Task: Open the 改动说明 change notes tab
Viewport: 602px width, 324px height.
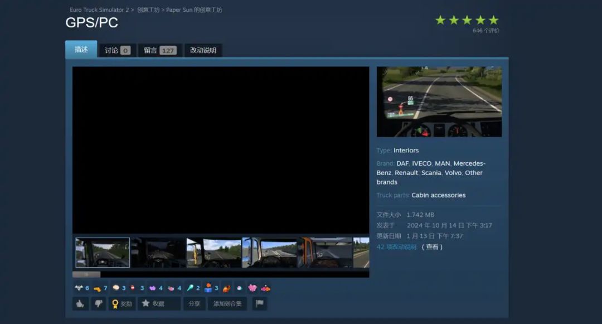Action: click(203, 50)
